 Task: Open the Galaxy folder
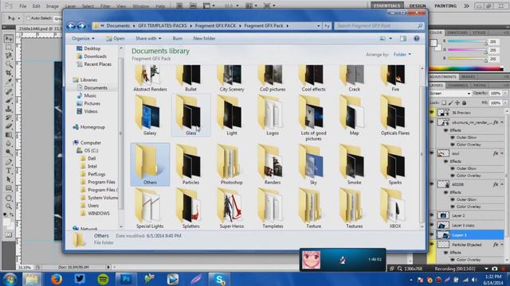click(x=150, y=115)
